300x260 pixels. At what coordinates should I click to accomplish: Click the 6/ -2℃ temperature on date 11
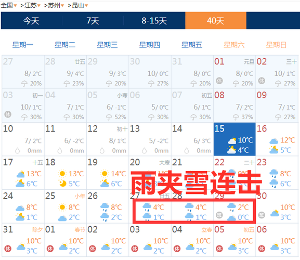click(74, 141)
